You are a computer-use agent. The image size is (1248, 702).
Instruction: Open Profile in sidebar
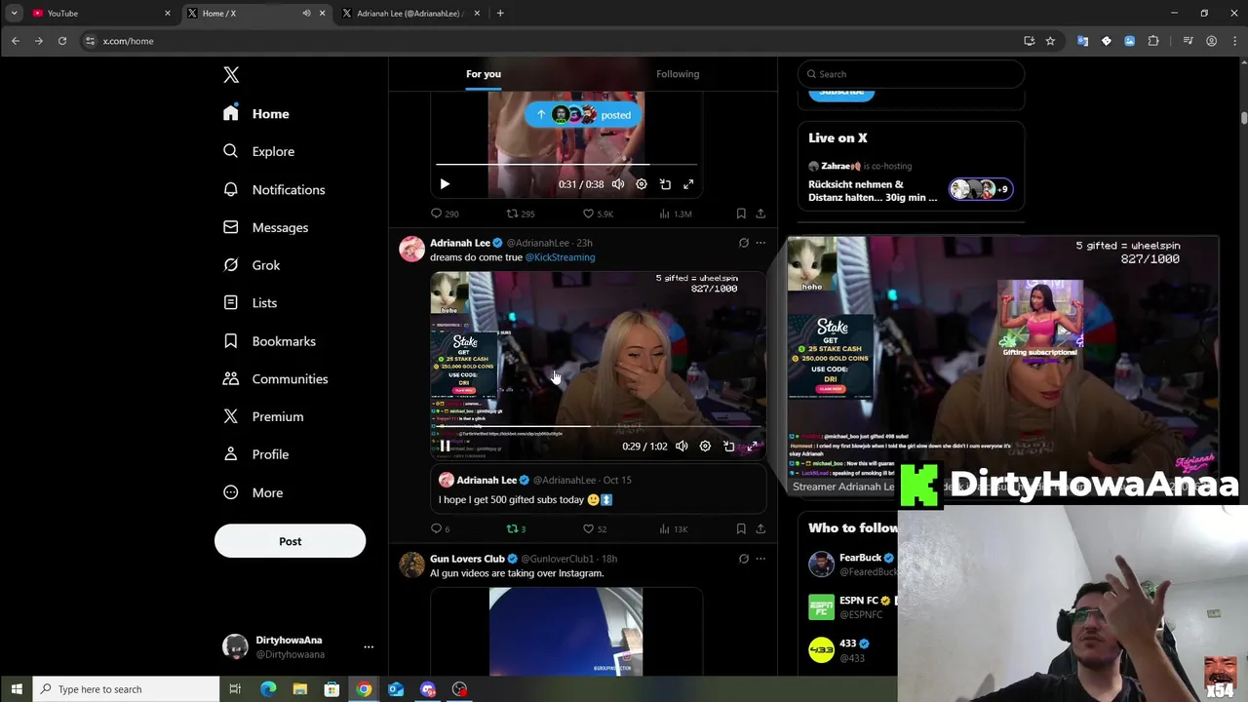click(x=255, y=454)
